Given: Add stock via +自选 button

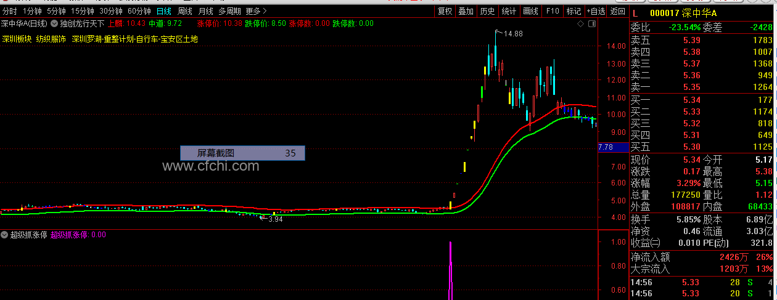Looking at the screenshot, I should (596, 11).
